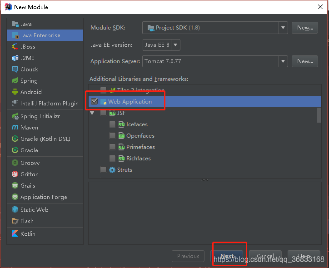Click the Kotlin logo icon
The height and width of the screenshot is (268, 329).
click(x=15, y=233)
